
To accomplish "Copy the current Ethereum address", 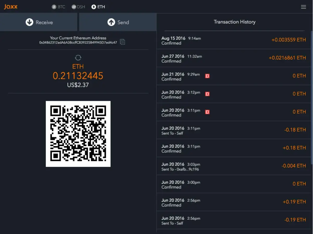I will pyautogui.click(x=123, y=42).
